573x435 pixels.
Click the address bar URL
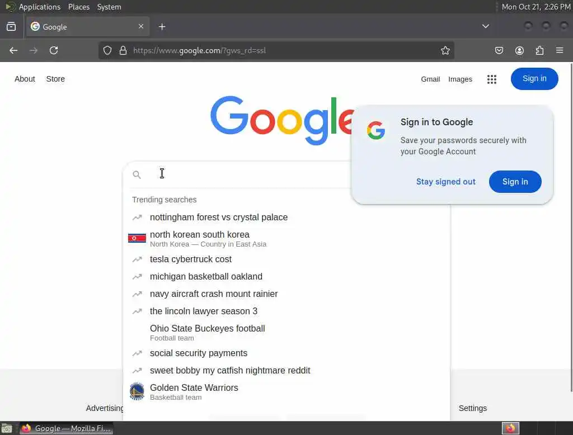point(200,50)
